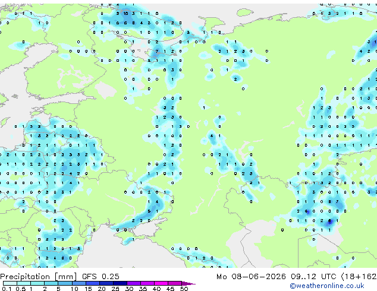This screenshot has width=377, height=291.
Task: Select the purple swatch between 30 and 35
Action: tap(133, 283)
